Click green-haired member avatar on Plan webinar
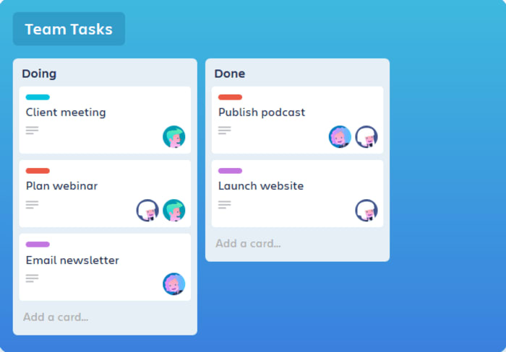This screenshot has width=506, height=352. [174, 211]
